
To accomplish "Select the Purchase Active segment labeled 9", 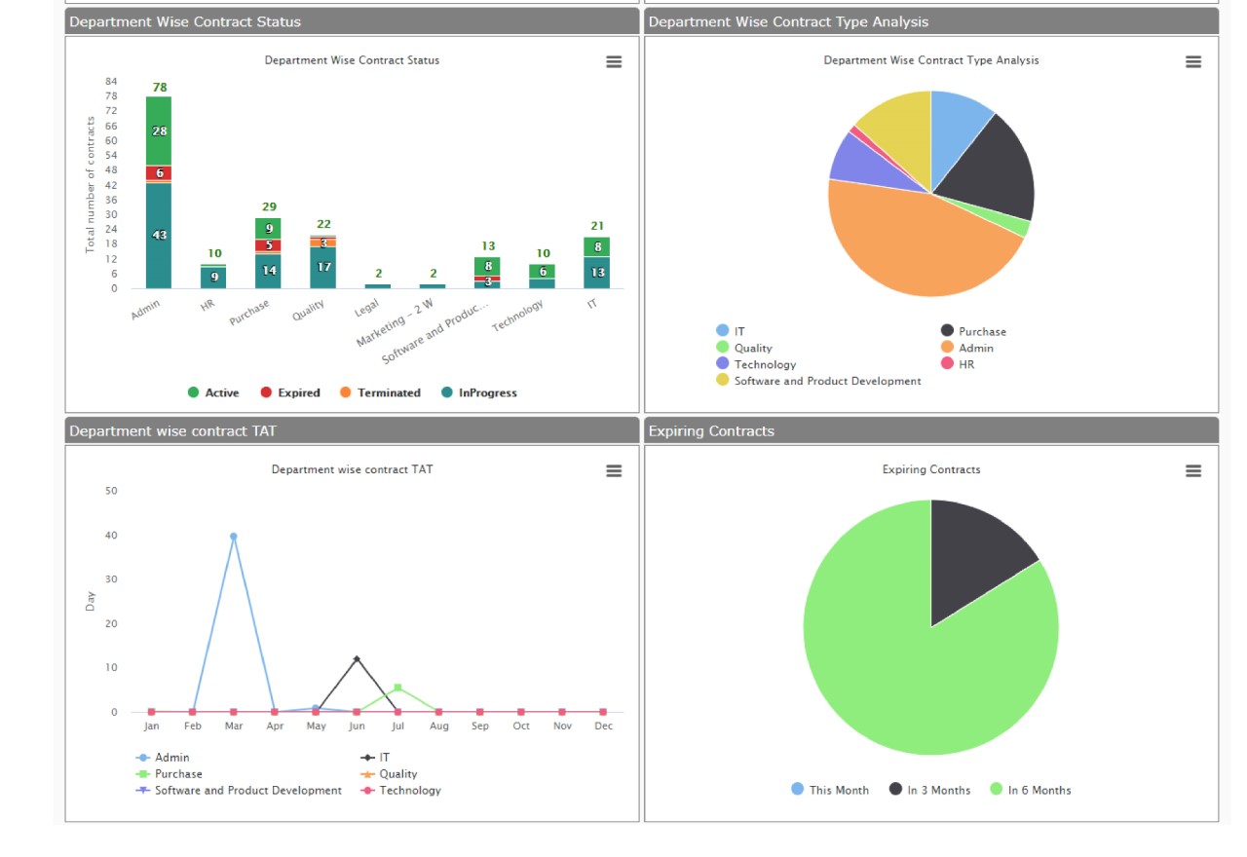I will [x=269, y=228].
